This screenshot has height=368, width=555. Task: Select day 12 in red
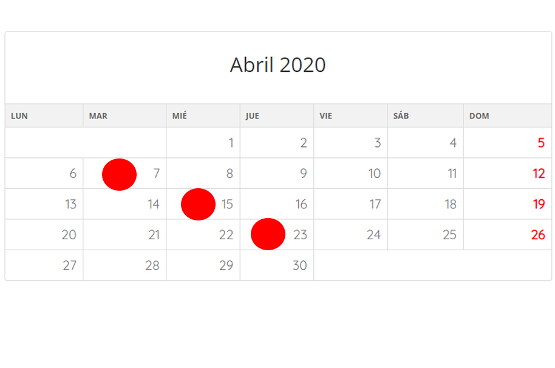coord(539,174)
